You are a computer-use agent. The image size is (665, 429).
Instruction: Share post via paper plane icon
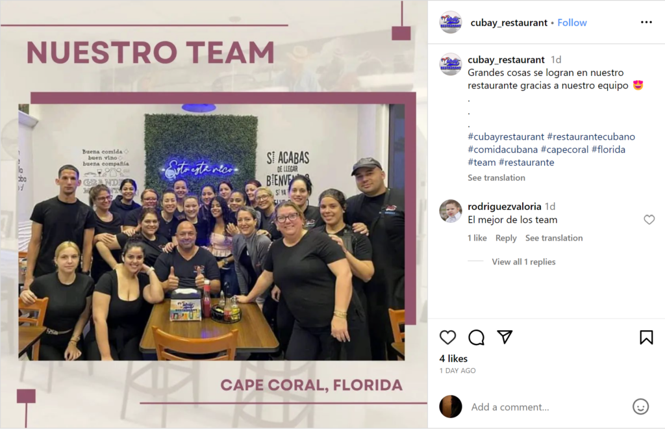click(x=505, y=337)
